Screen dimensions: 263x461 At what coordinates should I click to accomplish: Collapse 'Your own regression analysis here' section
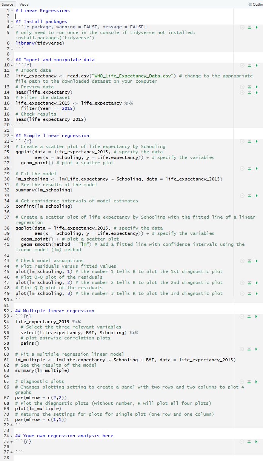click(x=12, y=436)
